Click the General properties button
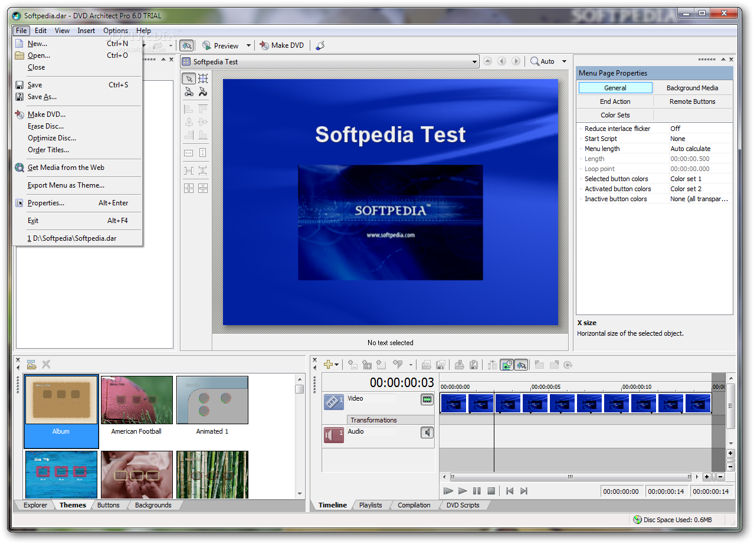This screenshot has height=544, width=754. (615, 88)
